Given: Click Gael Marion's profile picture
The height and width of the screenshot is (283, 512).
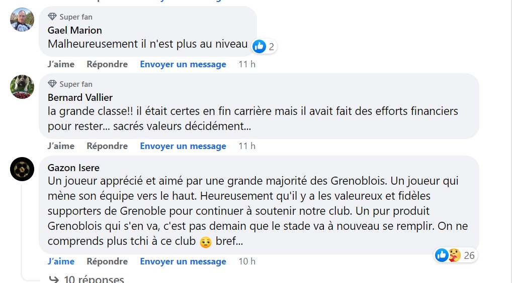Looking at the screenshot, I should [x=22, y=20].
